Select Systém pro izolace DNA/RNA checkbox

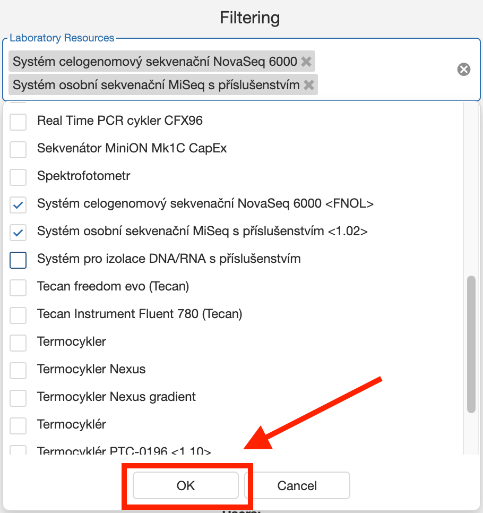[x=19, y=260]
